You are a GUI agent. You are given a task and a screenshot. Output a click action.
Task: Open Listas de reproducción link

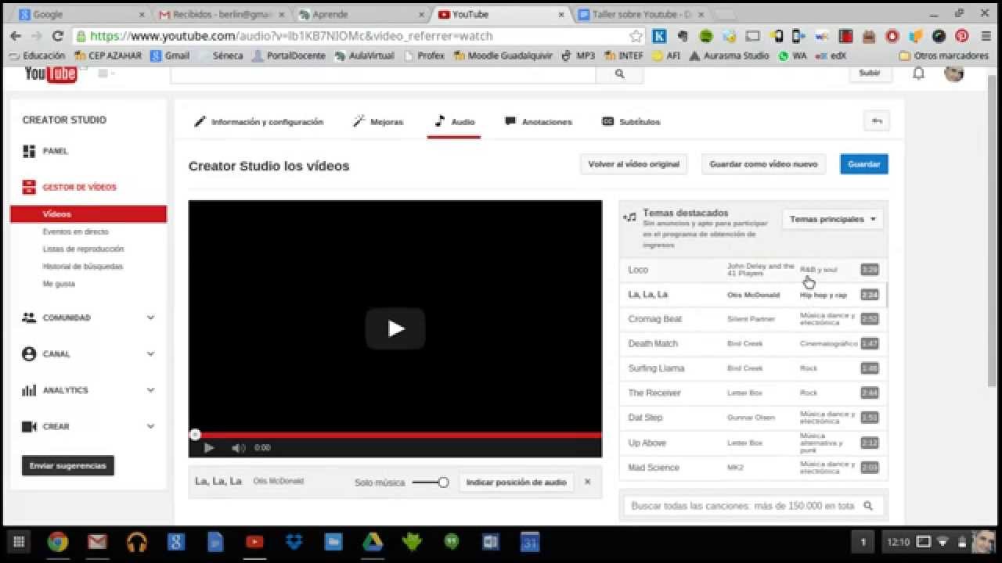point(83,249)
